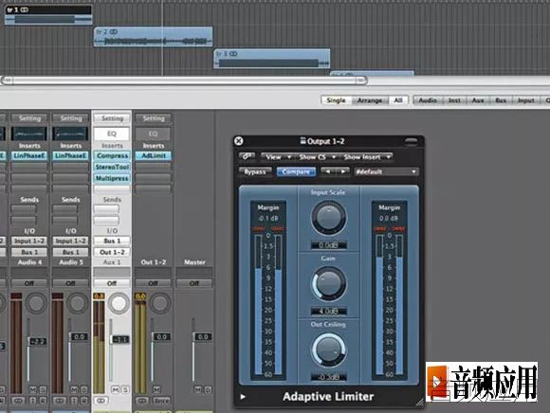Viewport: 550px width, 413px height.
Task: Open the Audio 4 Input 1-2 menu
Action: coord(28,241)
